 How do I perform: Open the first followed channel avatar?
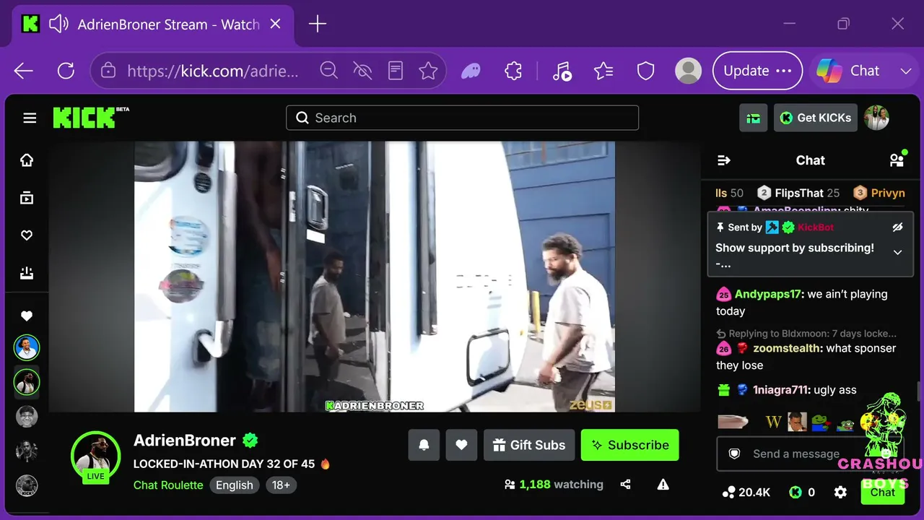pyautogui.click(x=27, y=348)
